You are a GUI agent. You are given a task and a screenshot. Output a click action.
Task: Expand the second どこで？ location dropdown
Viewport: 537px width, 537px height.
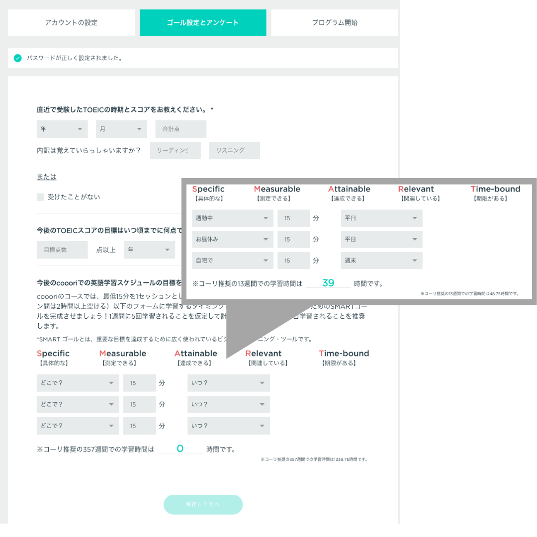[x=78, y=405]
